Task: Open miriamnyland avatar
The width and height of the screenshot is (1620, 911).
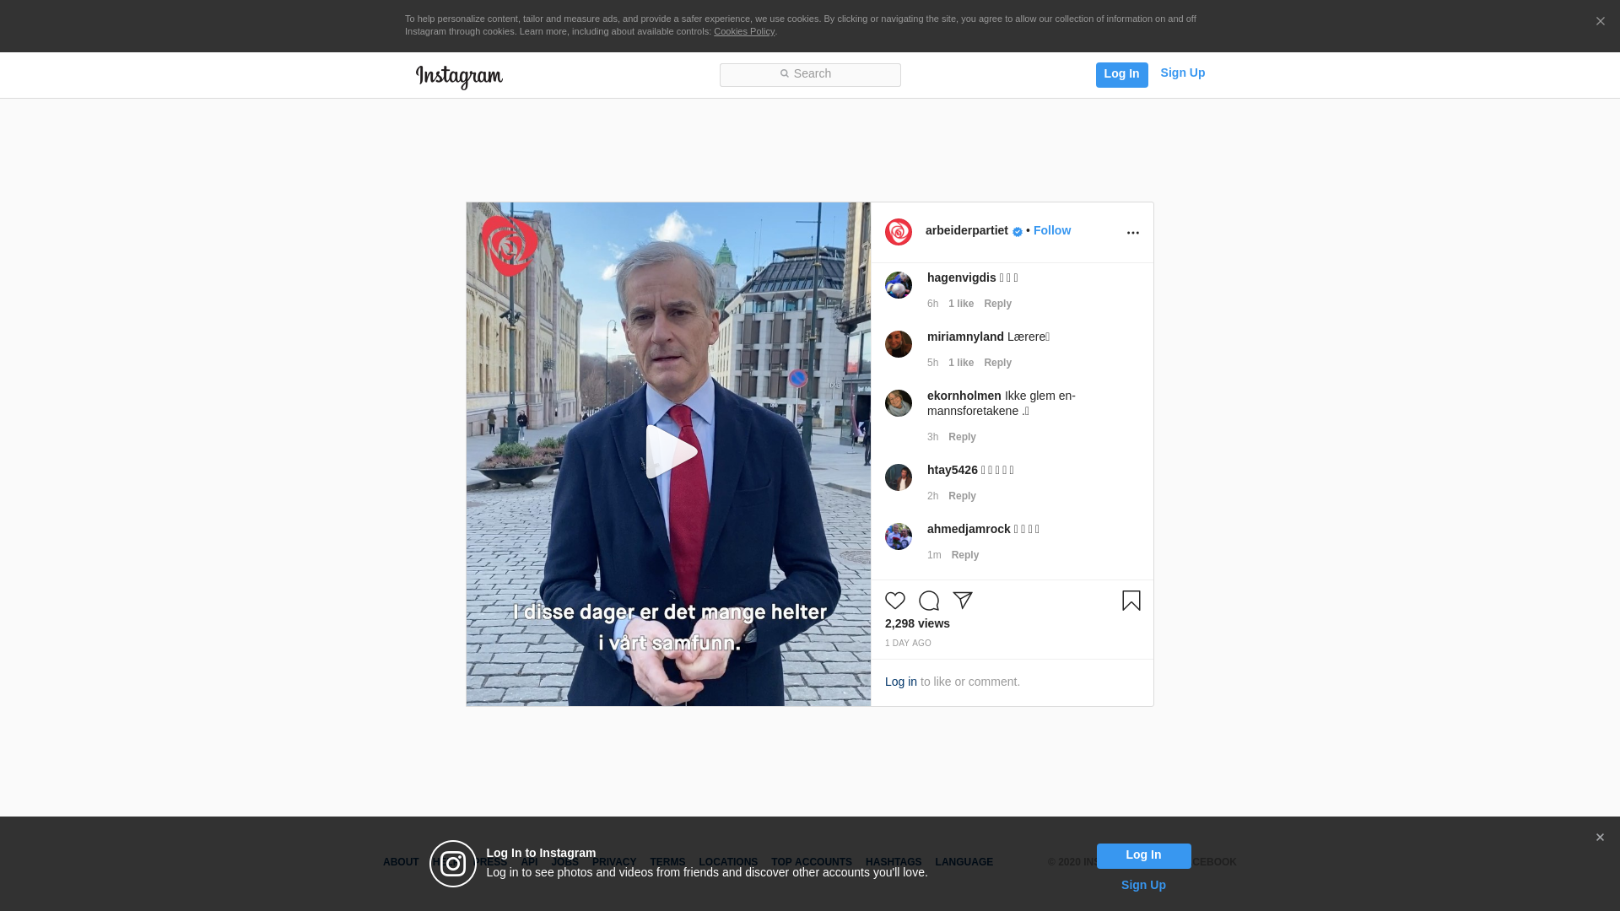Action: pos(899,344)
